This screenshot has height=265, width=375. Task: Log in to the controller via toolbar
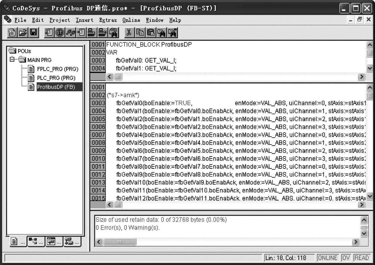point(91,33)
